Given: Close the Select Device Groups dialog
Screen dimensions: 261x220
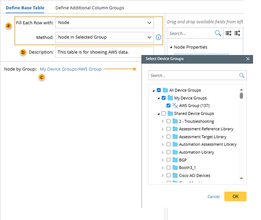Looking at the screenshot, I should [x=248, y=59].
